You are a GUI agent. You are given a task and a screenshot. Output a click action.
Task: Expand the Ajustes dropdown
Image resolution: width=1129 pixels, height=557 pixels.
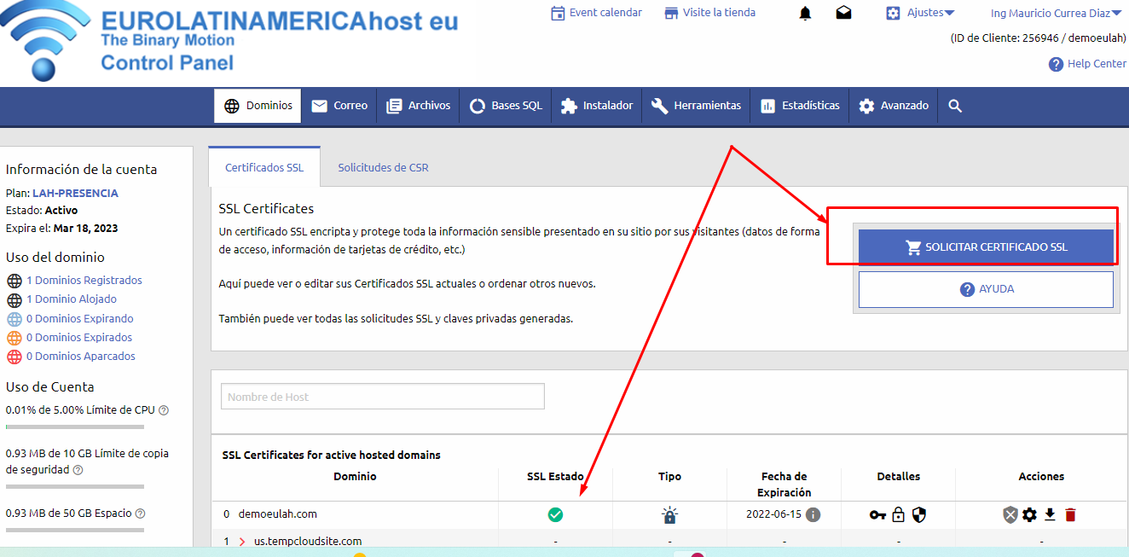click(x=920, y=13)
